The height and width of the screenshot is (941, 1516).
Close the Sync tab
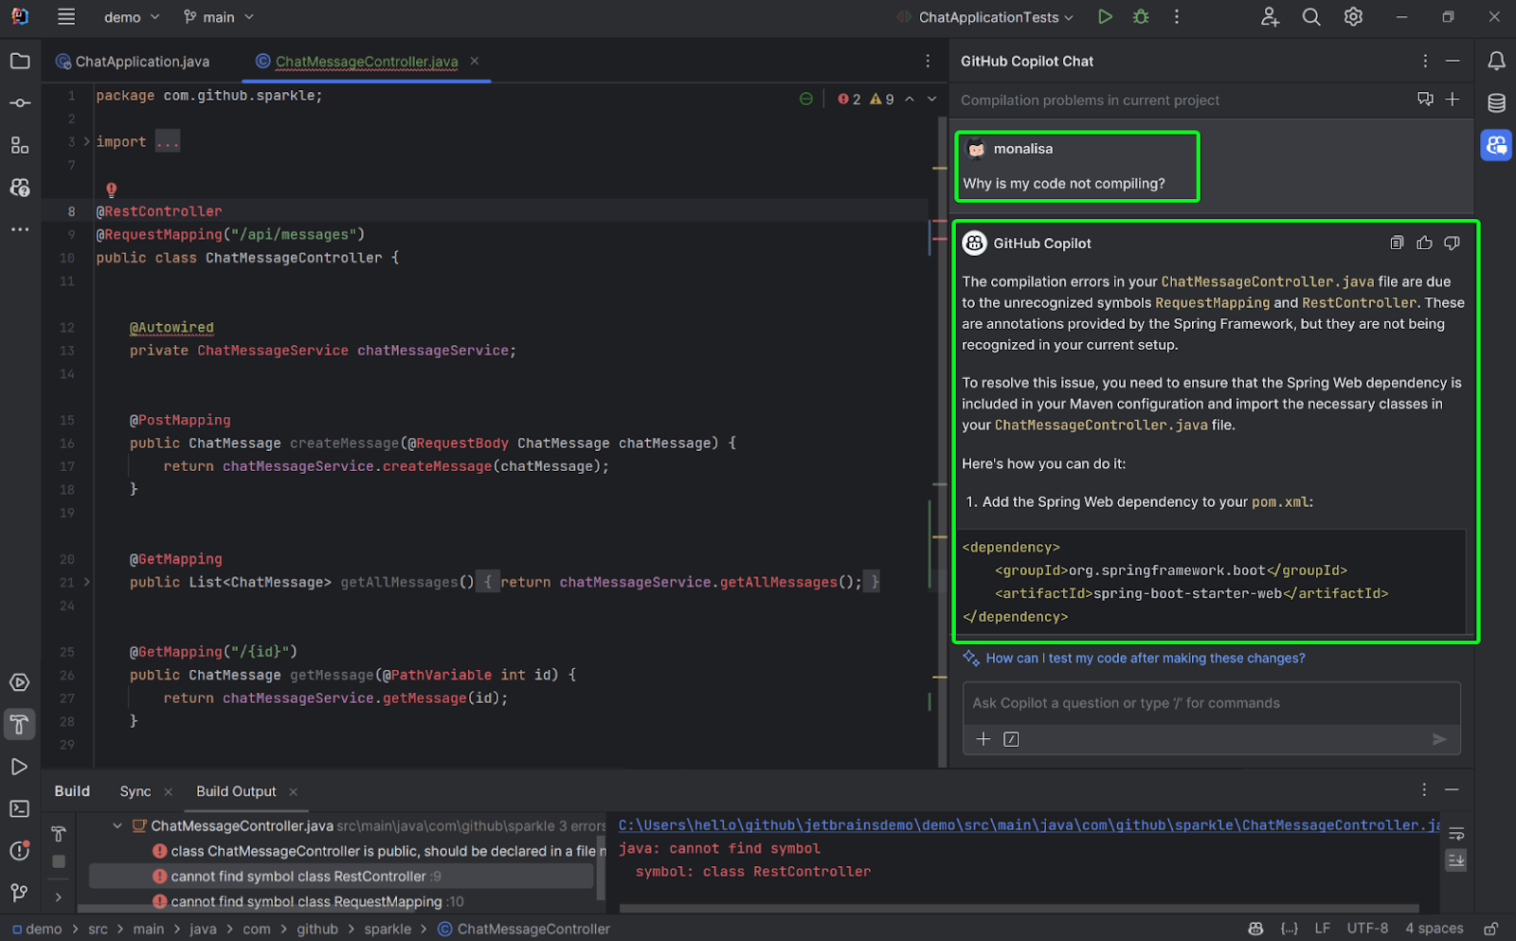168,791
